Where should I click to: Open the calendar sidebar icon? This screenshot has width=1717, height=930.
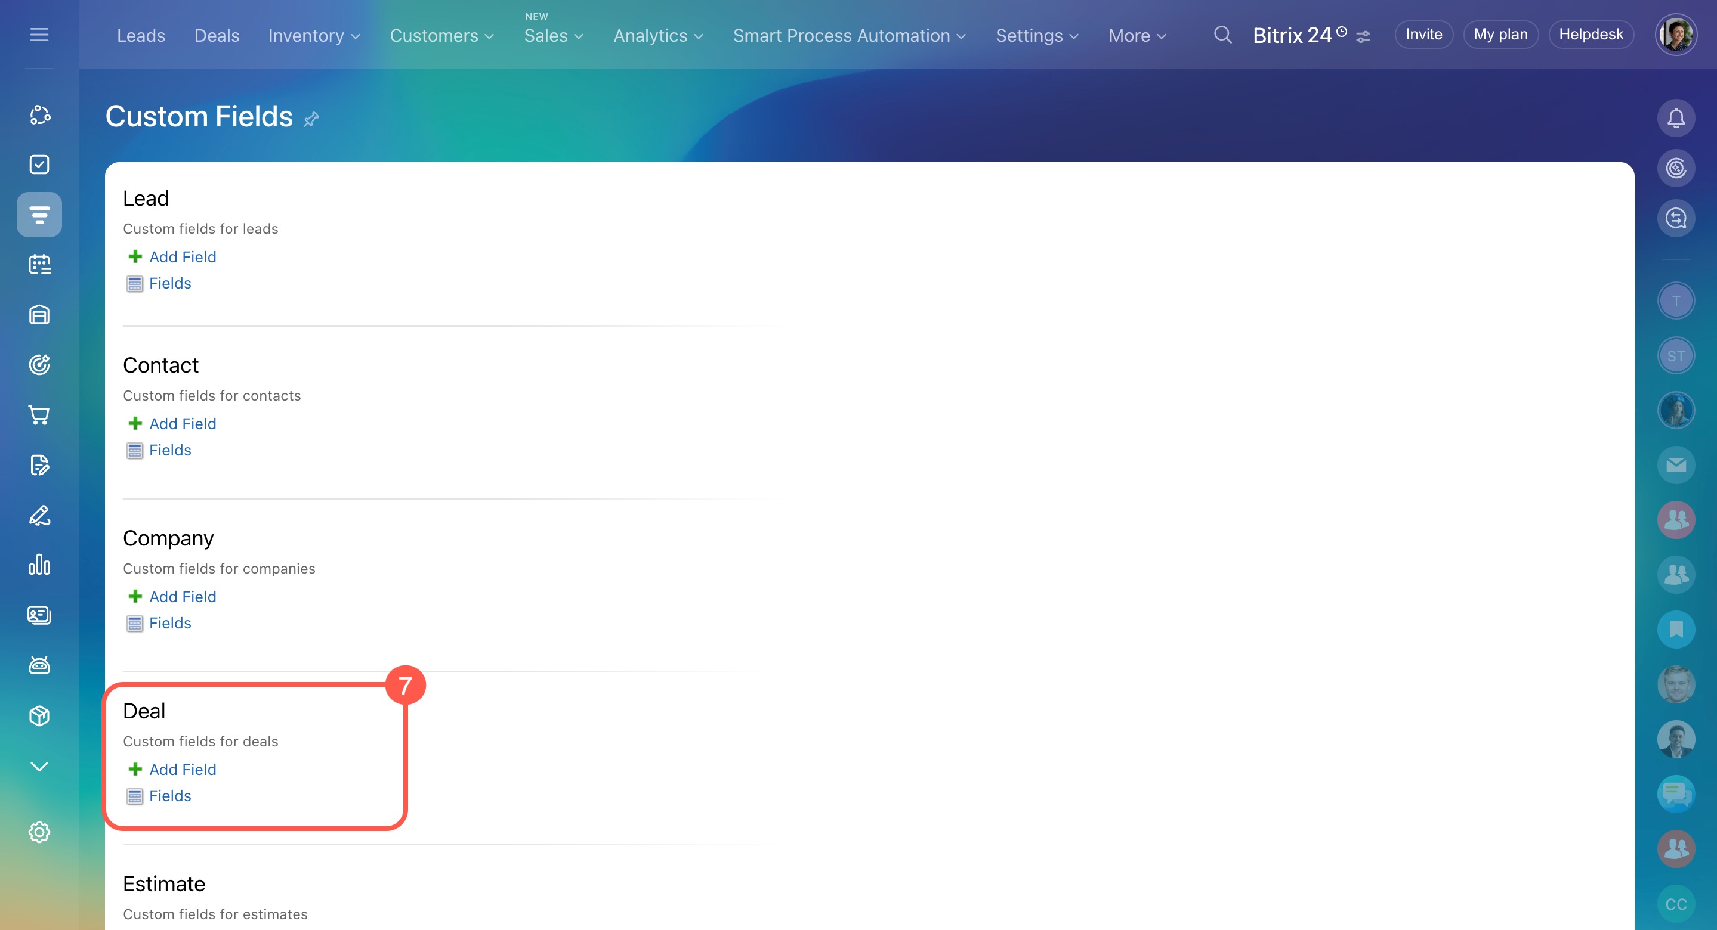39,265
